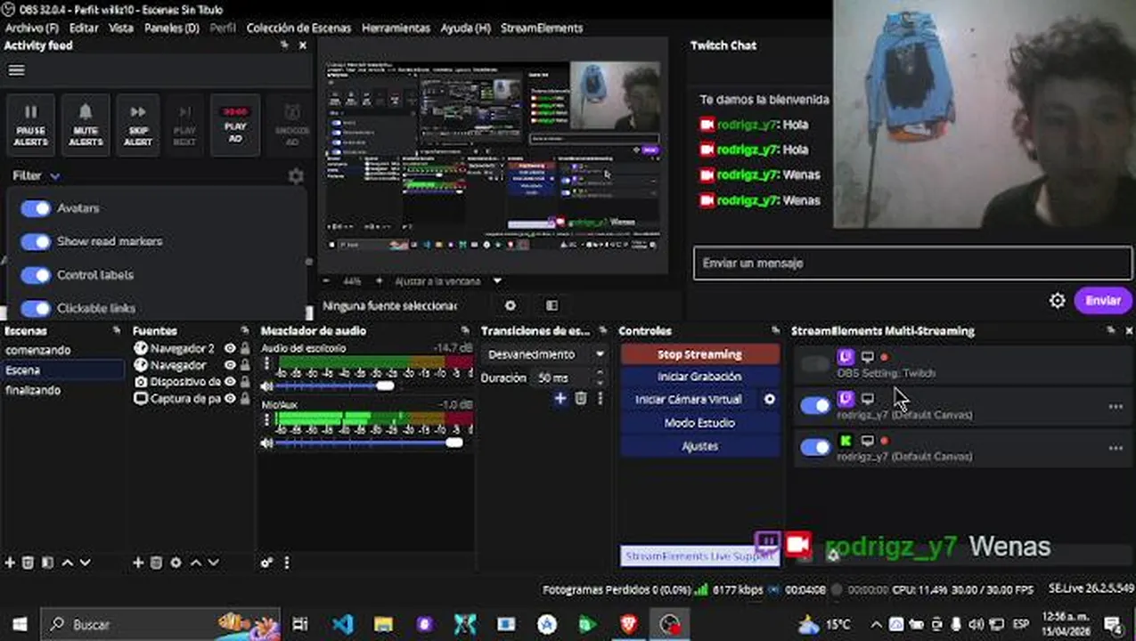Increase transition duration with stepper

click(x=600, y=374)
